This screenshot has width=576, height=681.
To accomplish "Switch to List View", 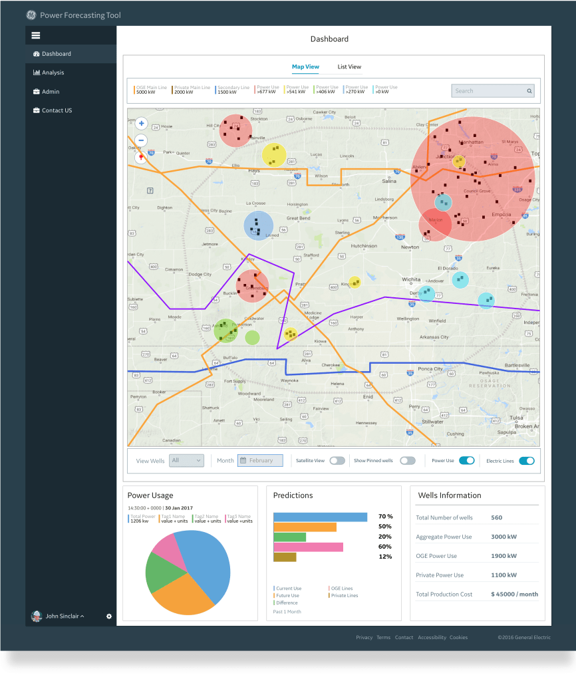I will (349, 67).
